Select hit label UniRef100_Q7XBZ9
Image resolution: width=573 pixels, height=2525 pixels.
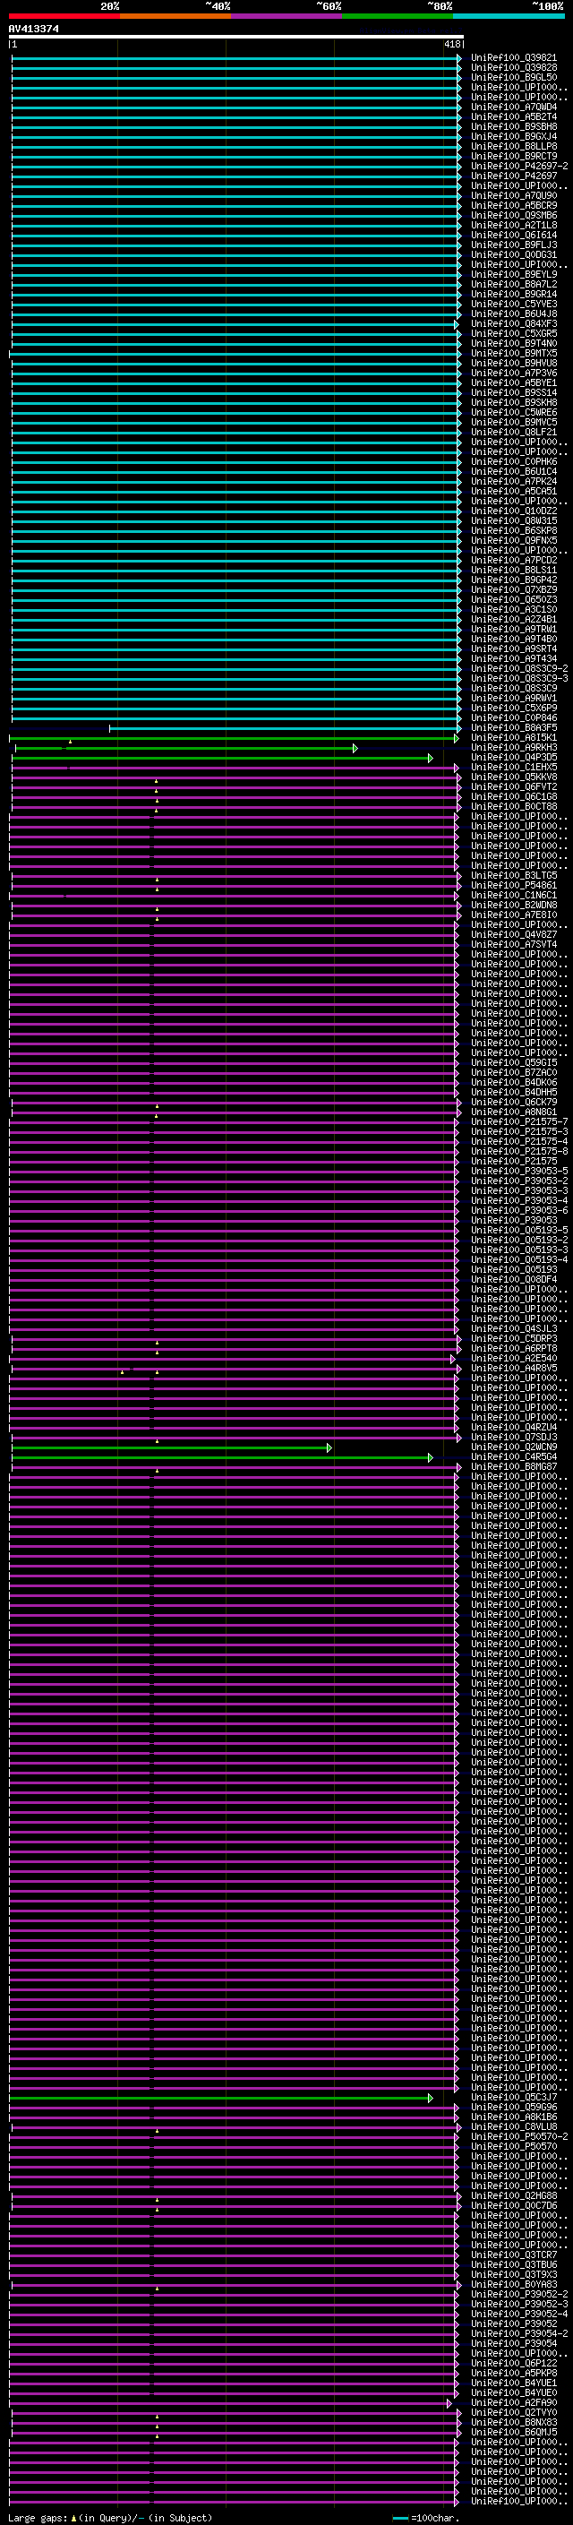coord(514,590)
